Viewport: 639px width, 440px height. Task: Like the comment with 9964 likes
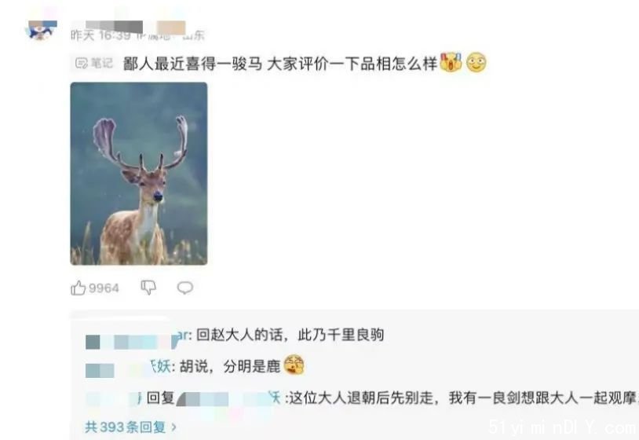[x=78, y=288]
